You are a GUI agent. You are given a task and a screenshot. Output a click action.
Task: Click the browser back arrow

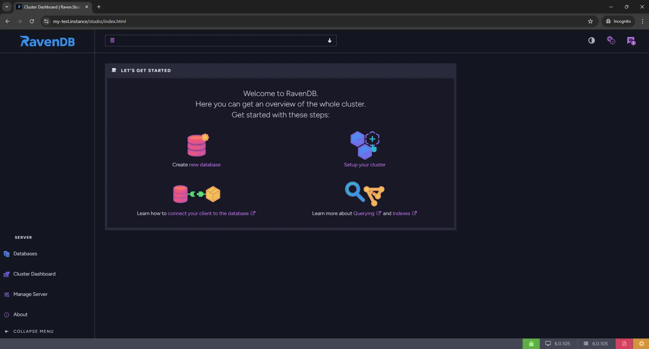pos(7,21)
